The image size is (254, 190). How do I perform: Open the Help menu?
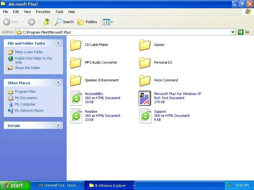[x=72, y=12]
